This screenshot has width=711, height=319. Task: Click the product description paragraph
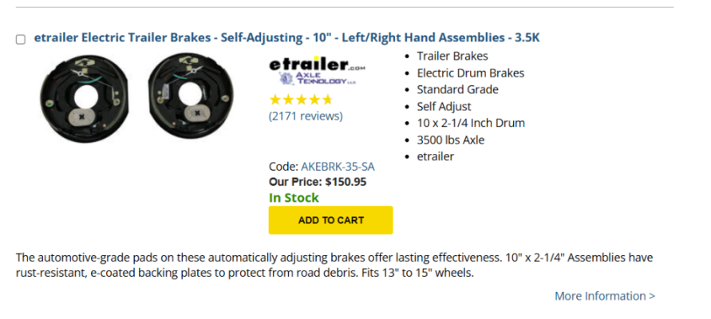(334, 266)
